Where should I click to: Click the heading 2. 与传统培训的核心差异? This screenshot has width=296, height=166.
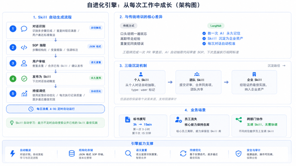point(141,17)
